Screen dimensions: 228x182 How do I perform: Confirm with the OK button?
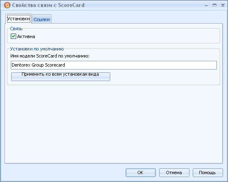click(141, 172)
